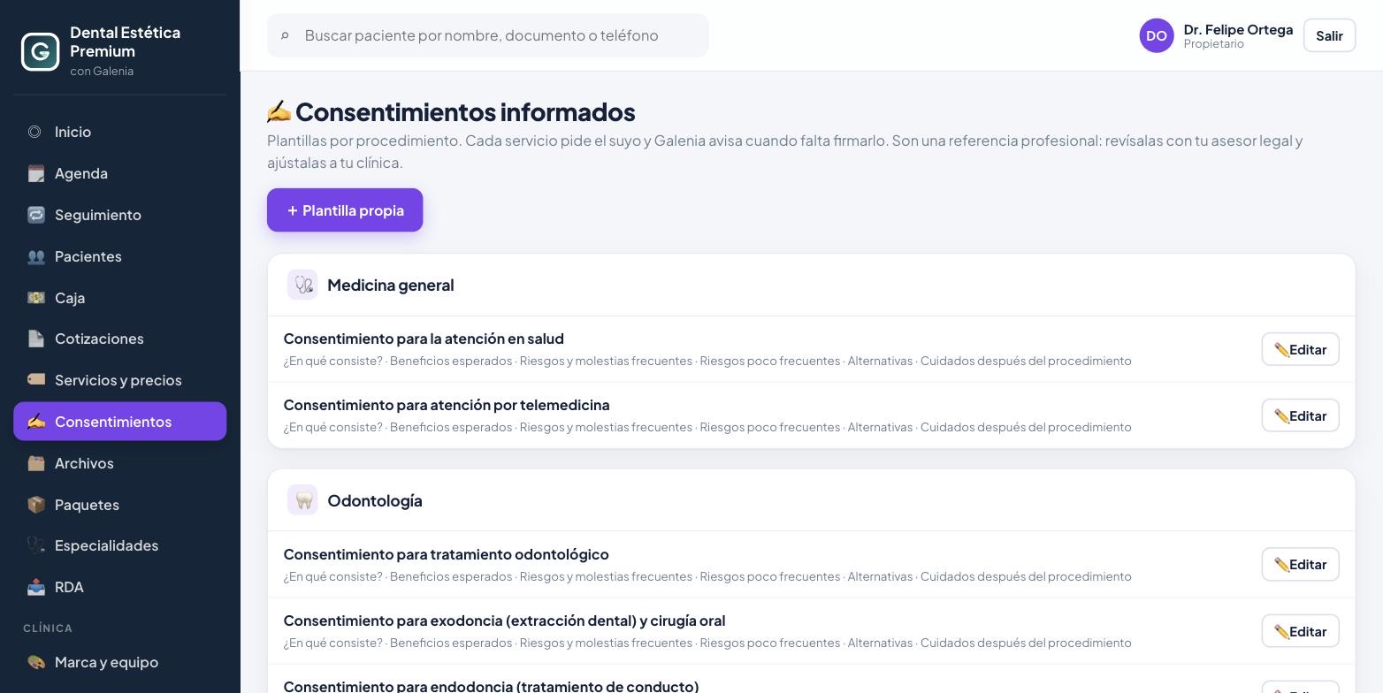Viewport: 1383px width, 693px height.
Task: Click the Plantilla propia button
Action: click(x=345, y=210)
